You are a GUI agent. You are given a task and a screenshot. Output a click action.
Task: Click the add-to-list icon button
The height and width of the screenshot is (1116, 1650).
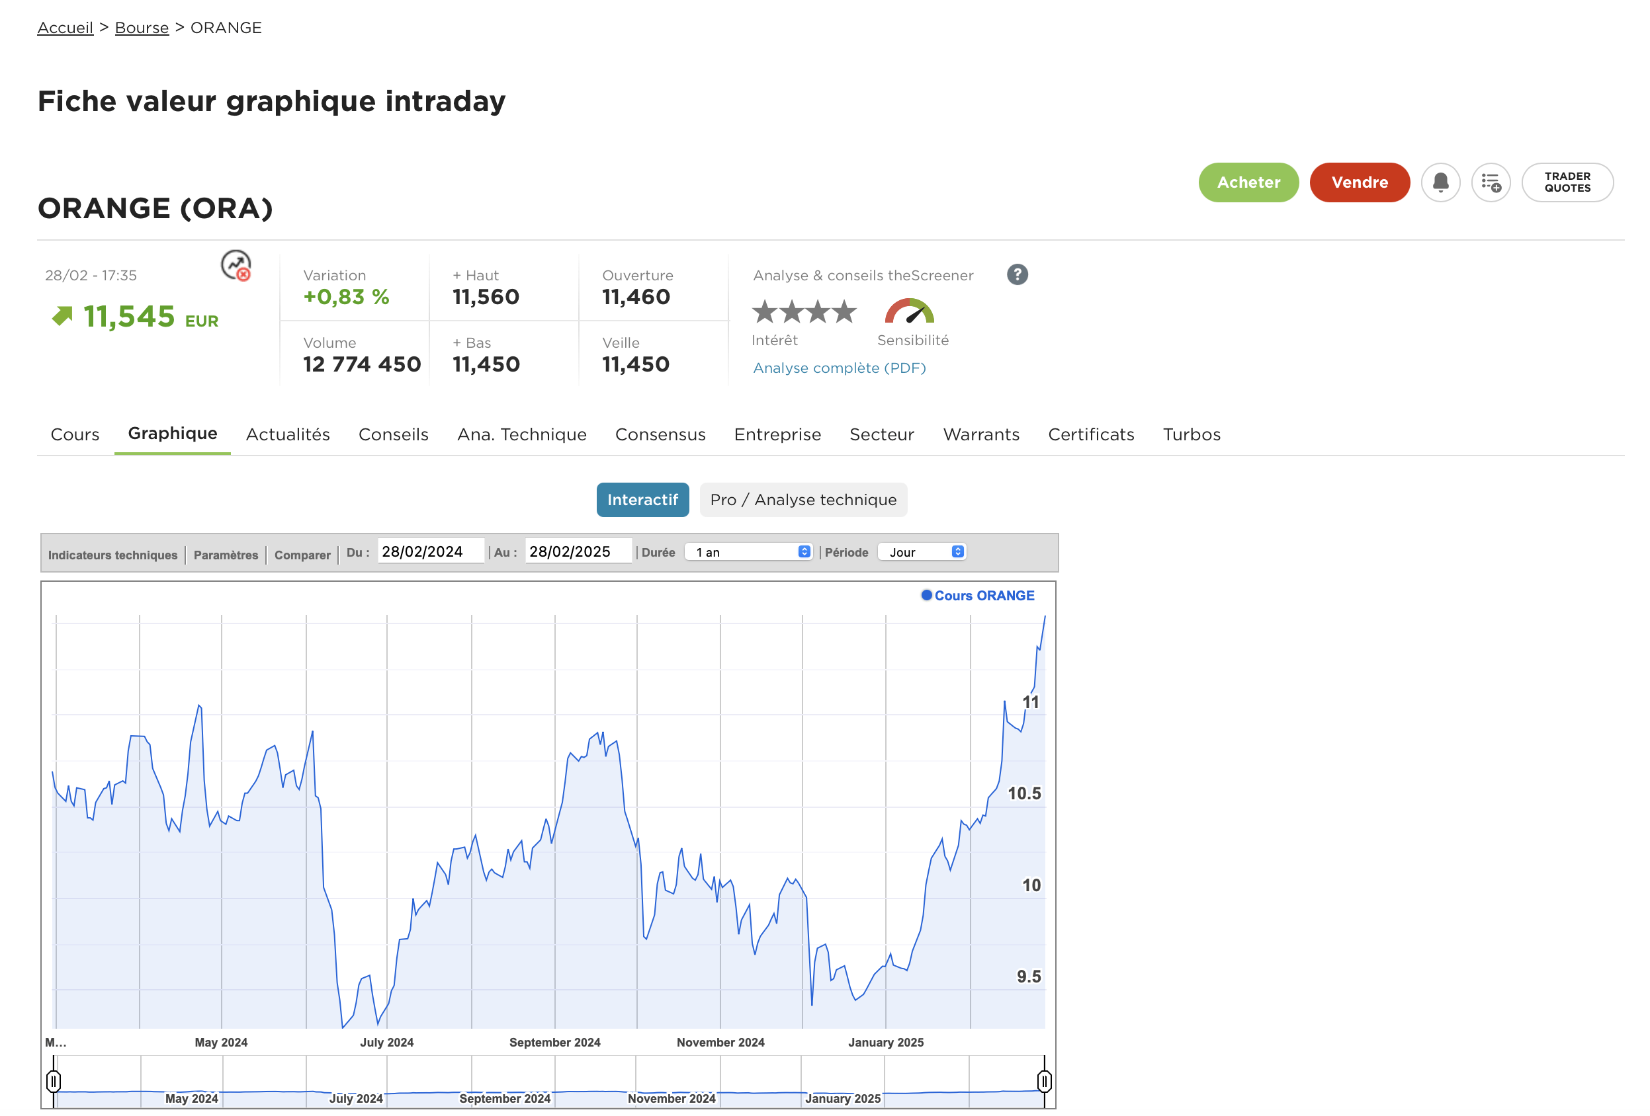point(1491,182)
